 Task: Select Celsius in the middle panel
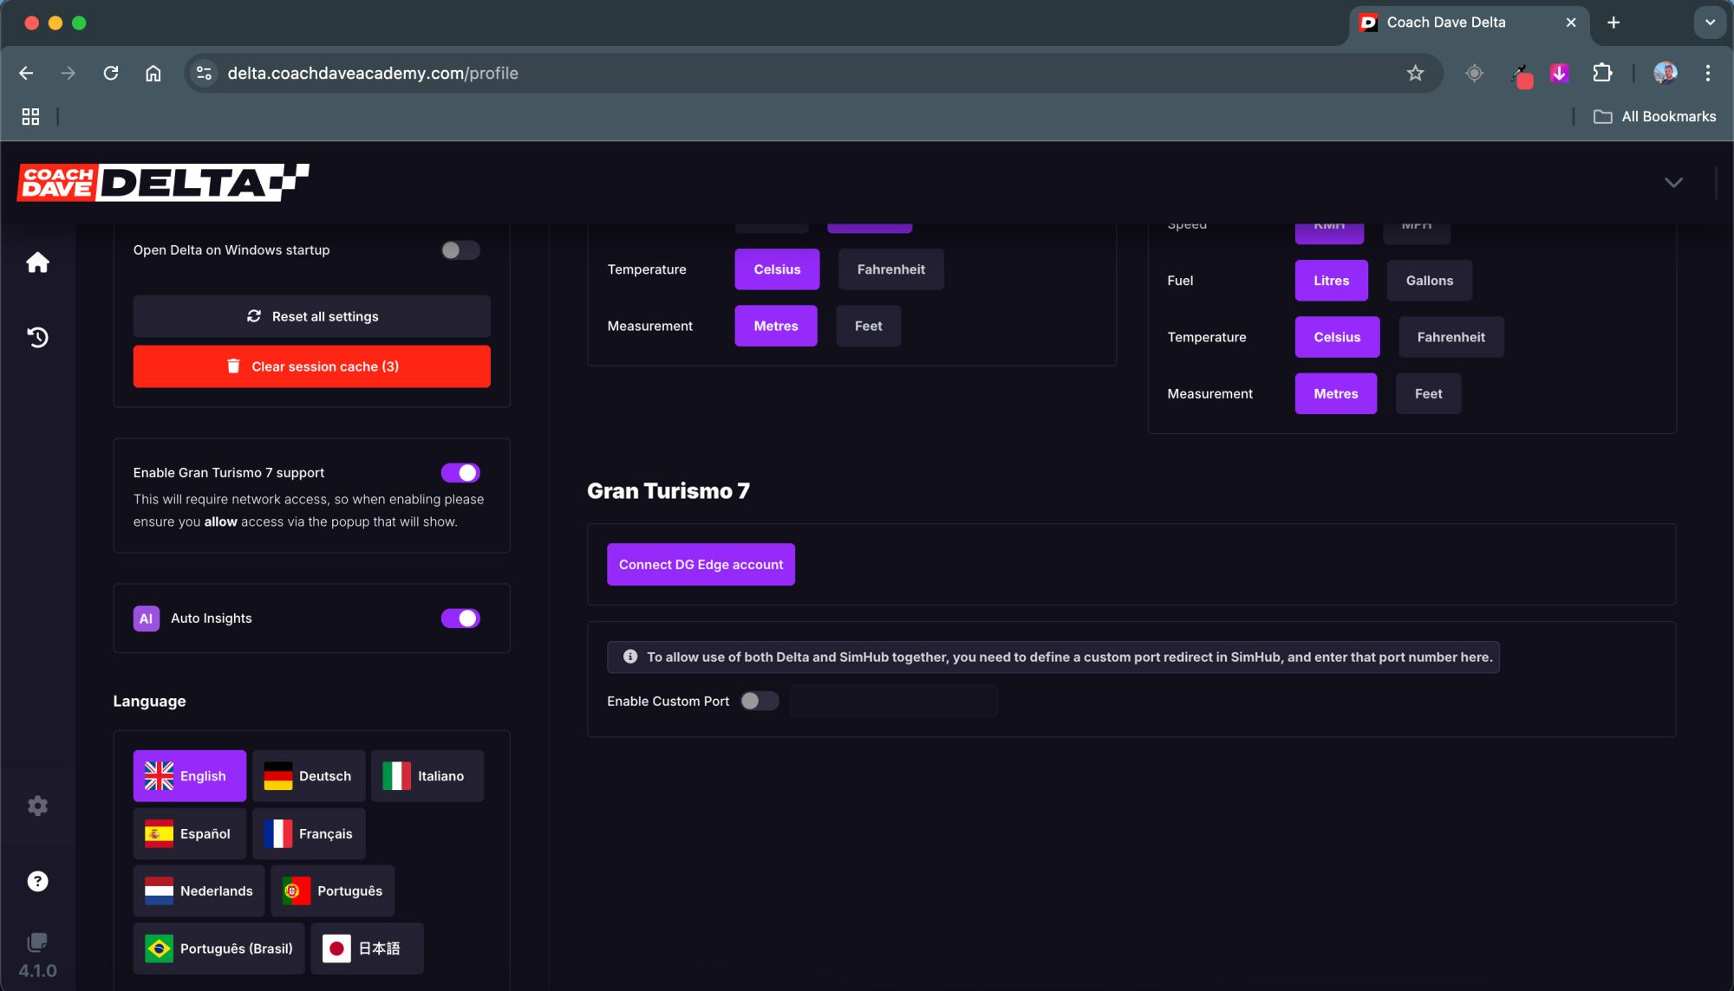coord(777,269)
